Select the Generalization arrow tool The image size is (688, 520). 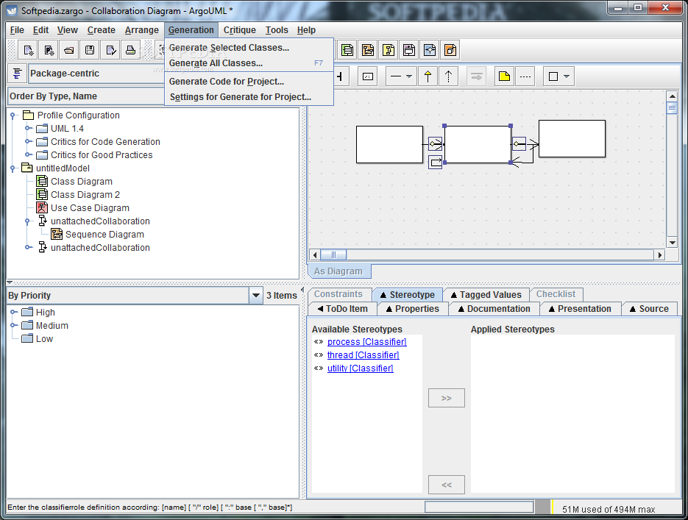[x=428, y=76]
